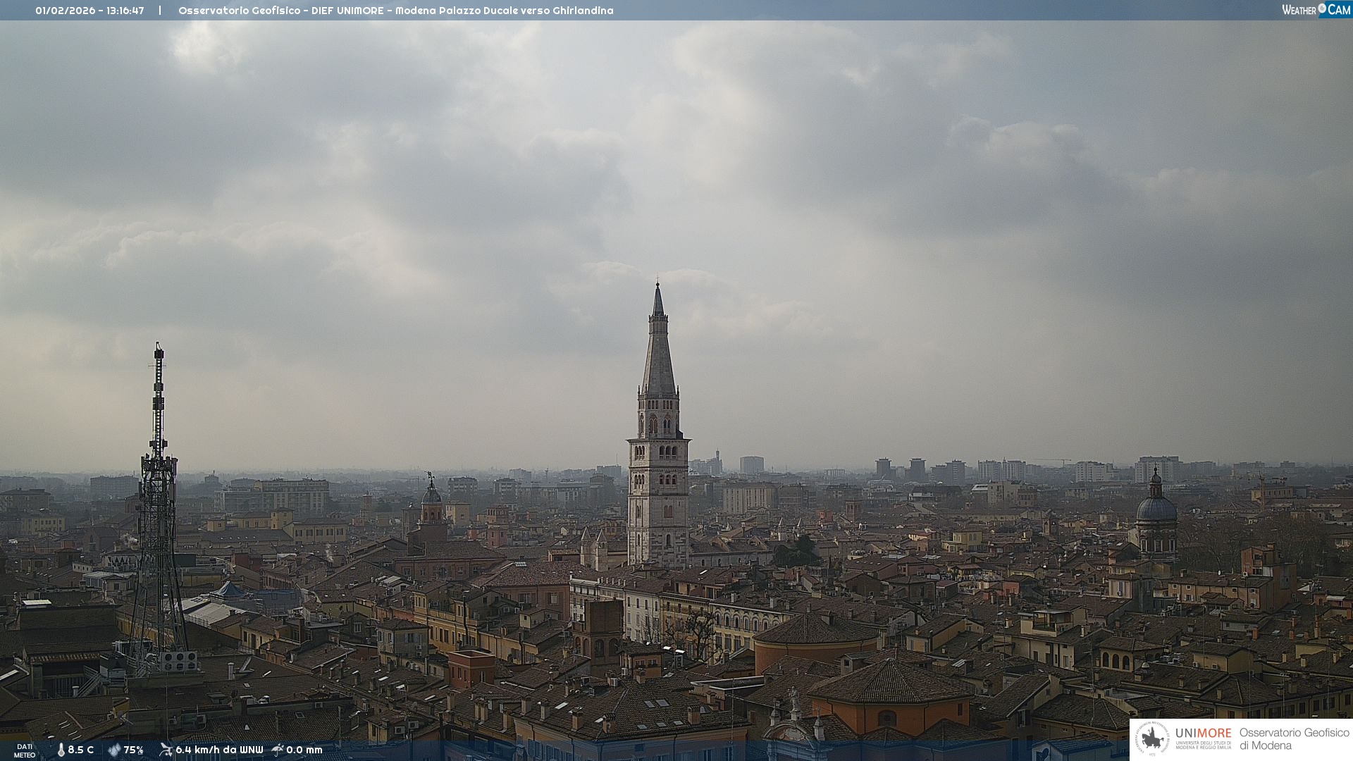Click the UNIMORE circular seal emblem
Image resolution: width=1353 pixels, height=761 pixels.
(x=1152, y=739)
